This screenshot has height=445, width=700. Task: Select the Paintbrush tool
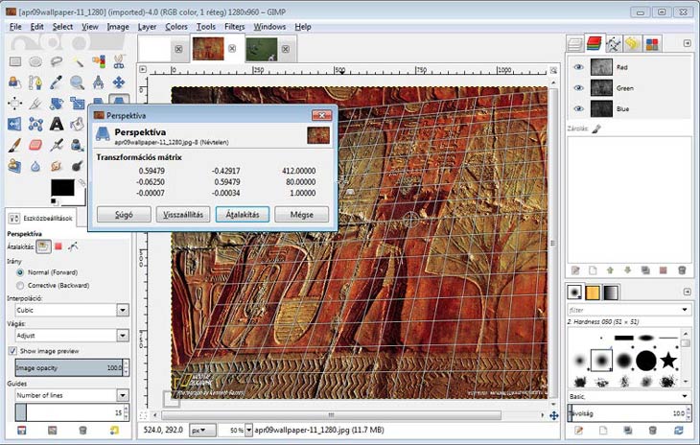click(14, 145)
